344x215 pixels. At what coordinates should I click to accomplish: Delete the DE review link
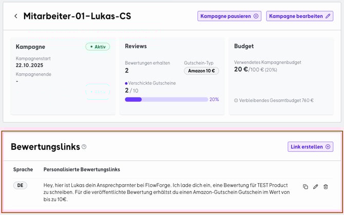pyautogui.click(x=326, y=187)
